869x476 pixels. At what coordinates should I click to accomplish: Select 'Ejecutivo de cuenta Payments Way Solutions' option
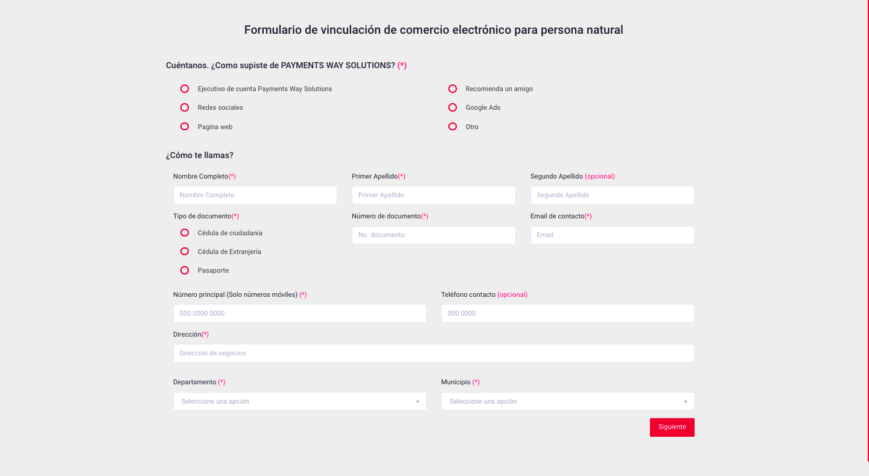(x=185, y=89)
